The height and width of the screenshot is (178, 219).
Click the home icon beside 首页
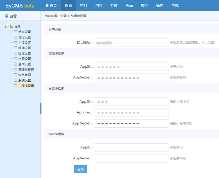pyautogui.click(x=47, y=5)
